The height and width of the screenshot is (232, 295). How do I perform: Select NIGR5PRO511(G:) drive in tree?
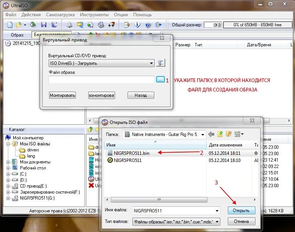click(37, 198)
